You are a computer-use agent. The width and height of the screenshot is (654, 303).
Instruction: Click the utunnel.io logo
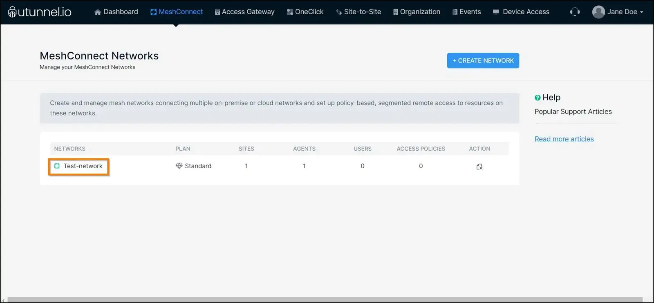point(40,12)
